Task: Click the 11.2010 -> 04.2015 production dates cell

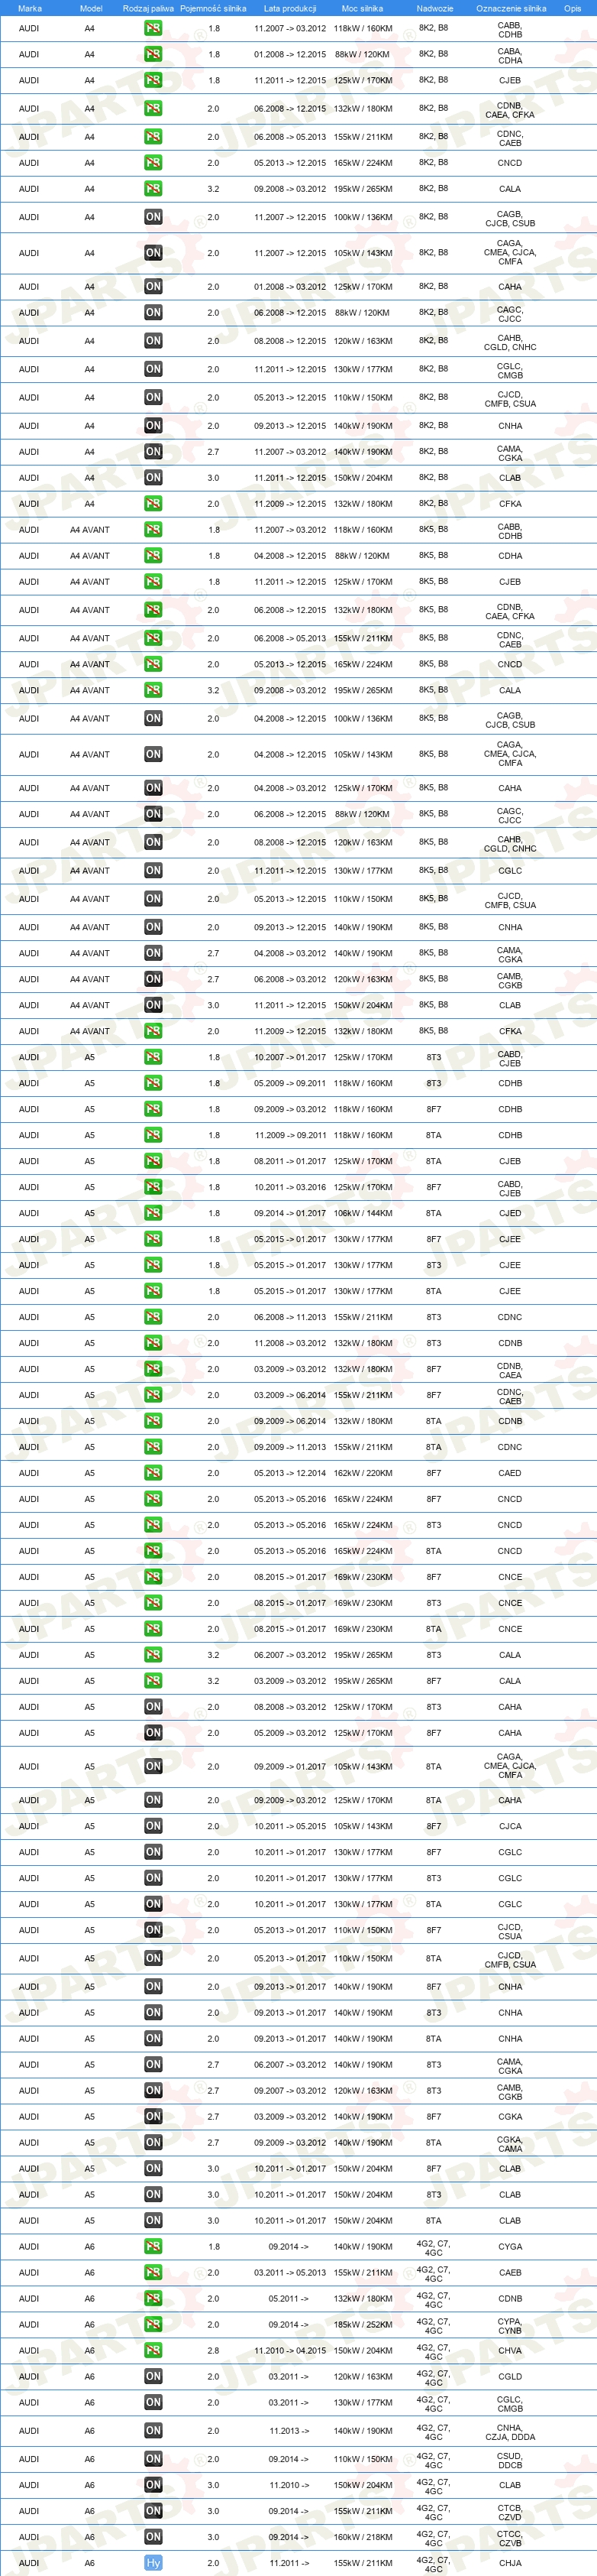Action: tap(289, 2351)
